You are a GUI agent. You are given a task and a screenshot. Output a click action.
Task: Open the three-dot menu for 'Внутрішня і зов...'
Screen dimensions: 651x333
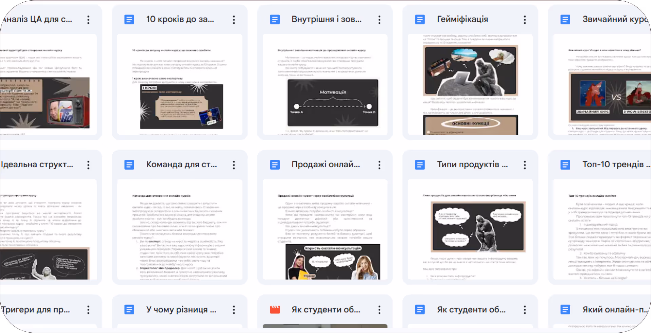click(379, 20)
